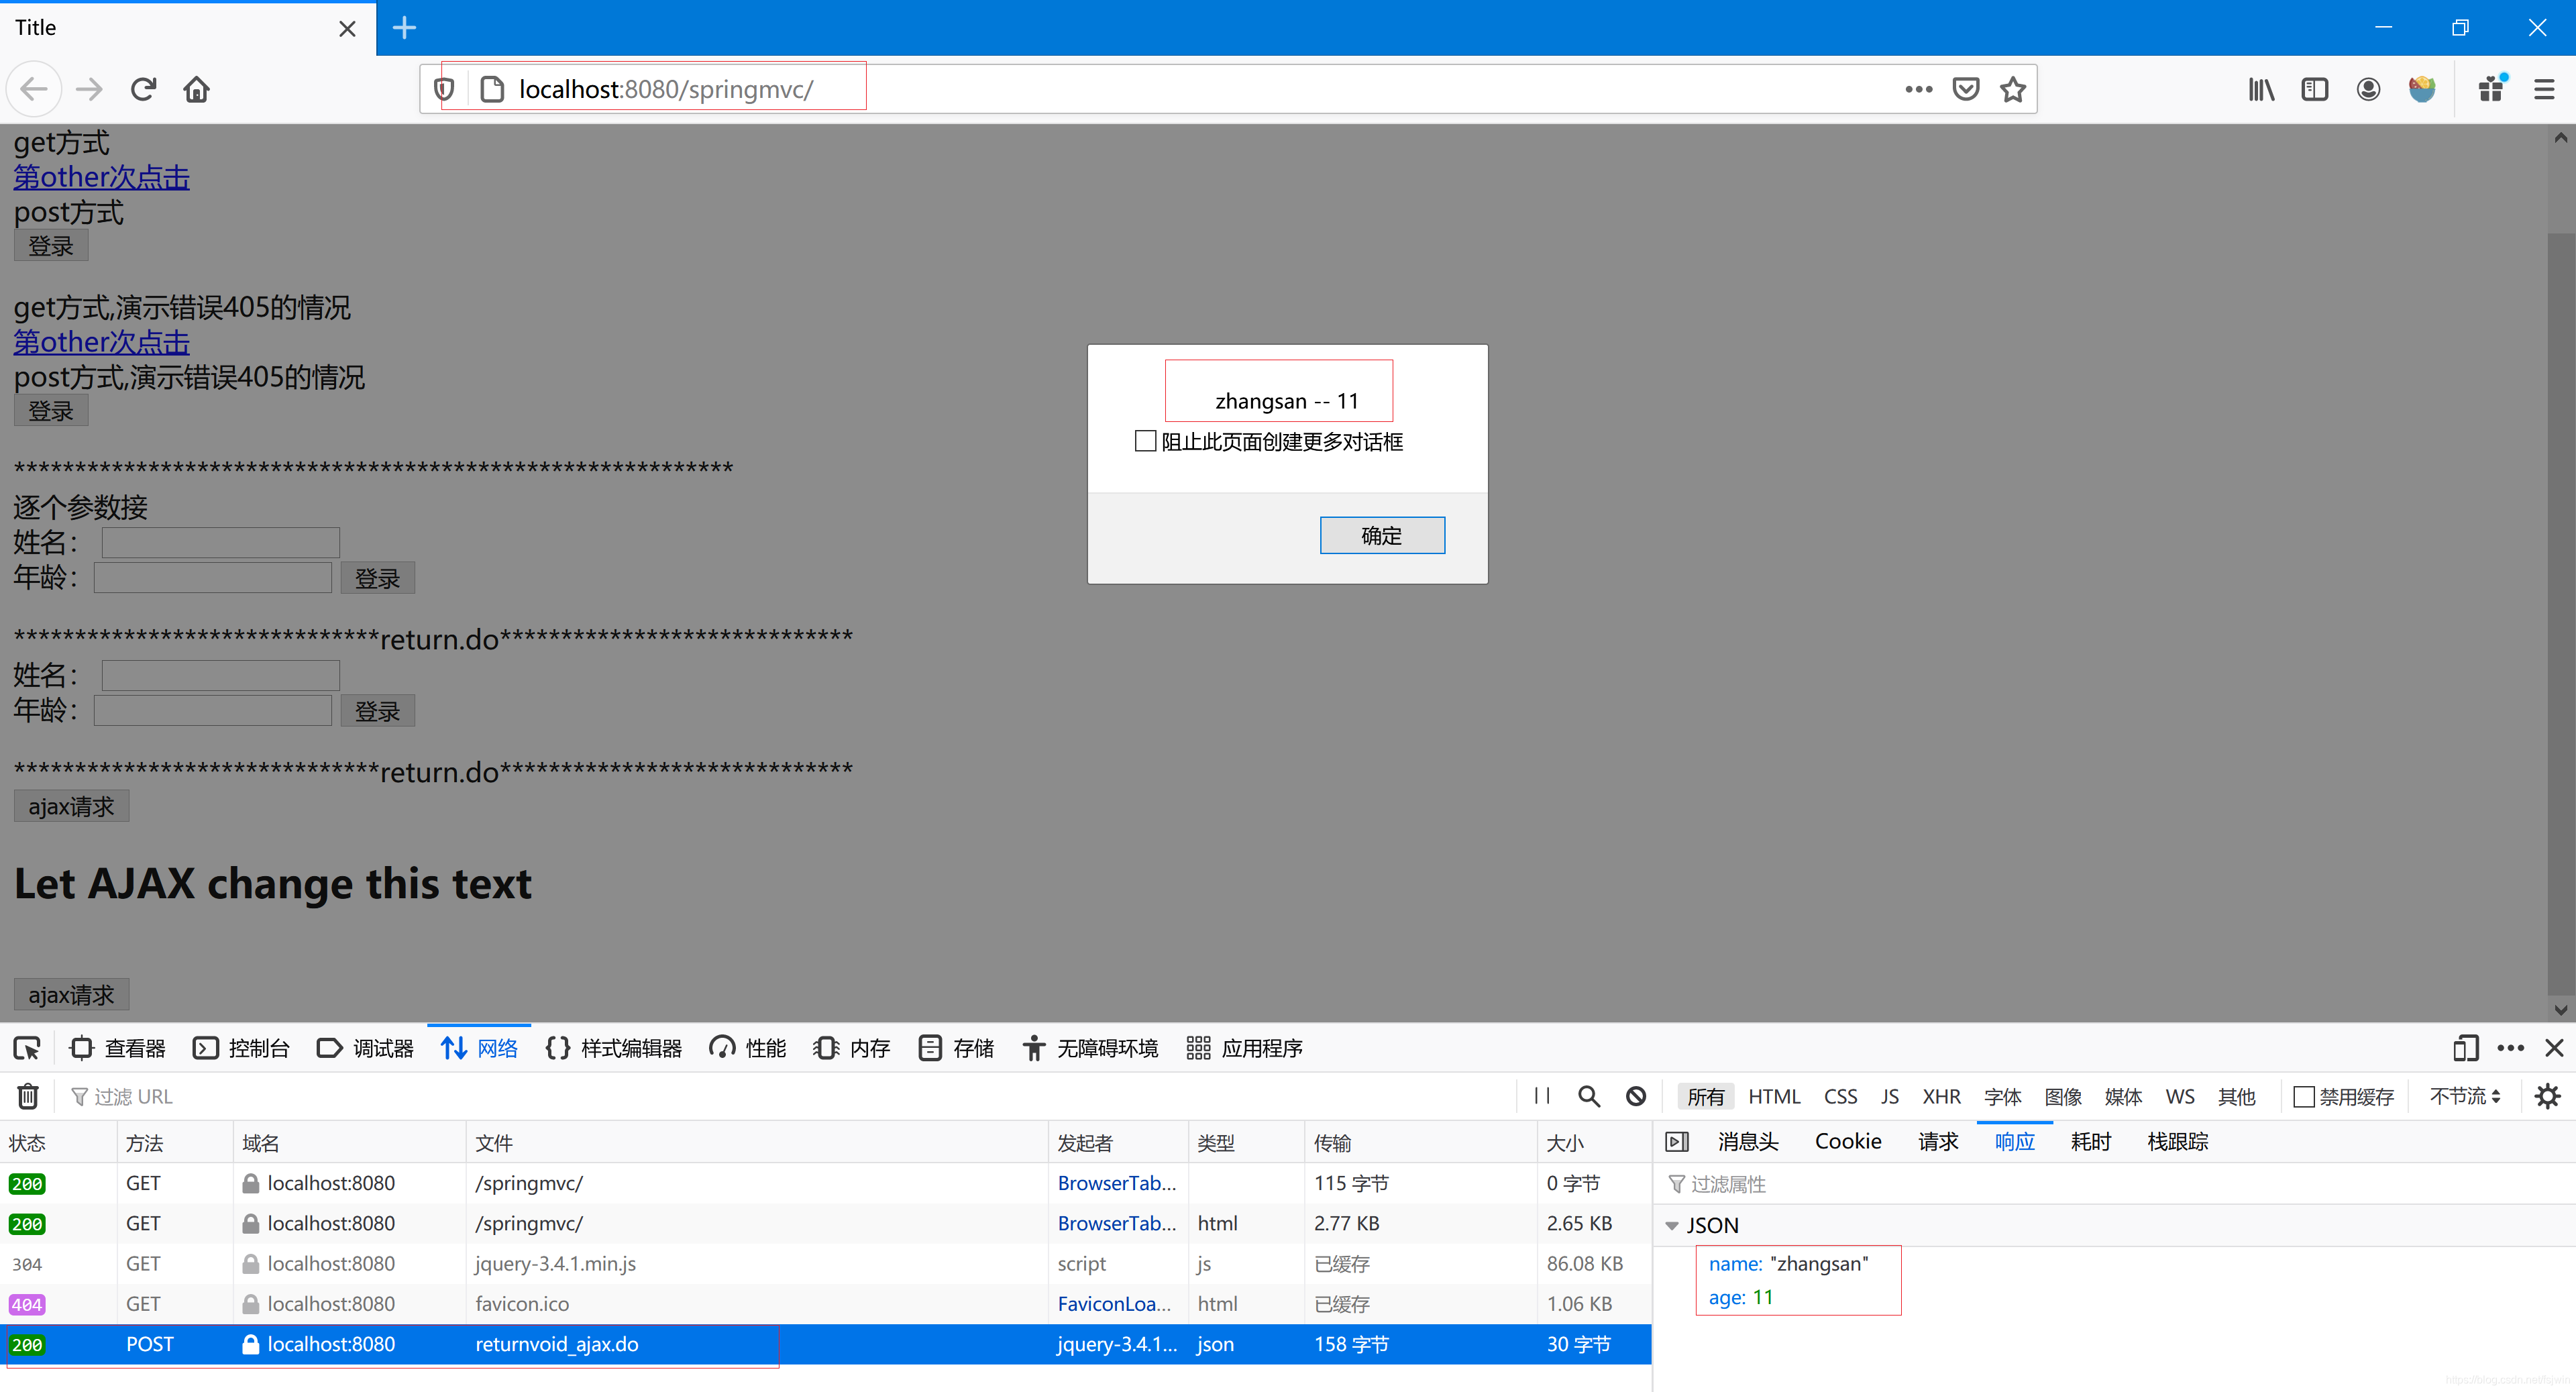2576x1392 pixels.
Task: Select the returnvoid_ajax.do POST request
Action: [825, 1345]
